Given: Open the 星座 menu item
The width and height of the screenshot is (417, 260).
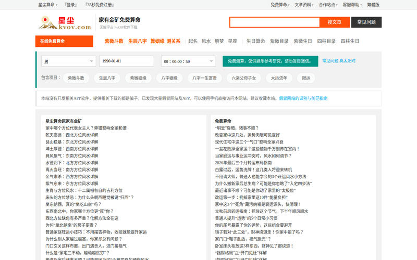Looking at the screenshot, I should (232, 41).
